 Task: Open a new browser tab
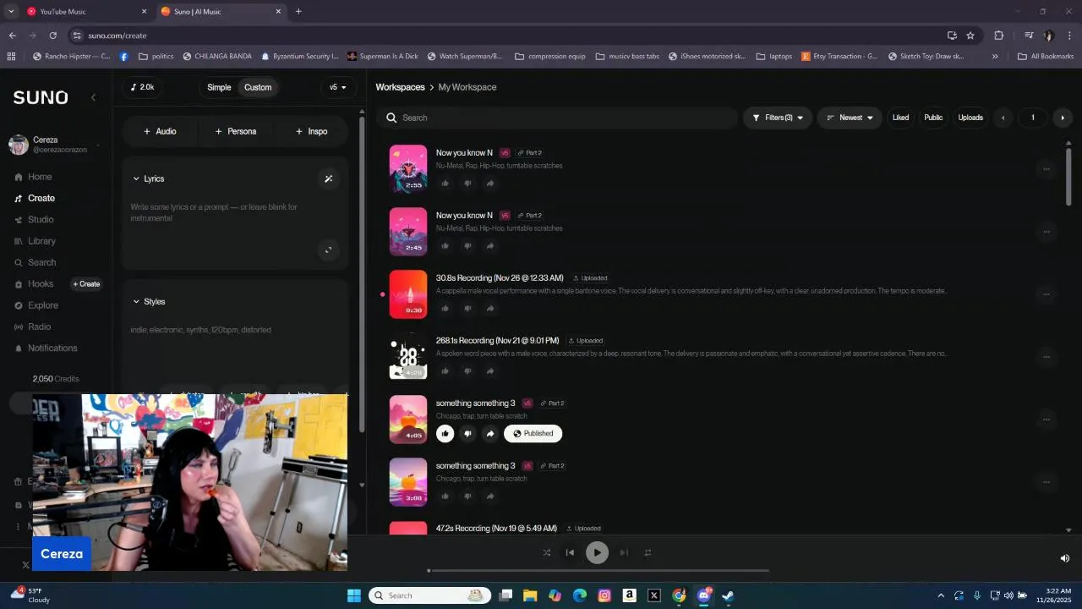click(x=298, y=12)
